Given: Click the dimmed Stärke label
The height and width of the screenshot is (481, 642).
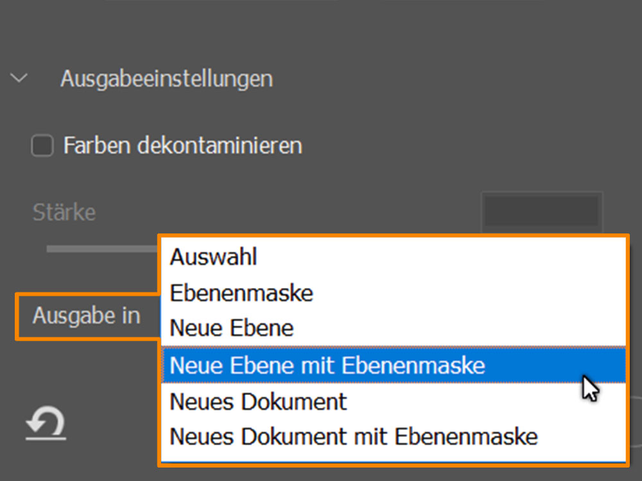Looking at the screenshot, I should point(64,212).
